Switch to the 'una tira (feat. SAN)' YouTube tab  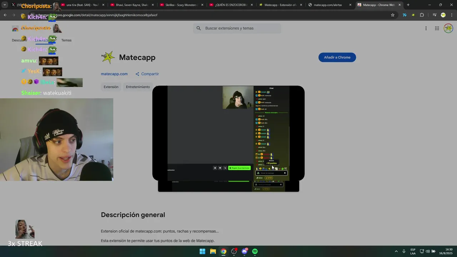coord(82,5)
